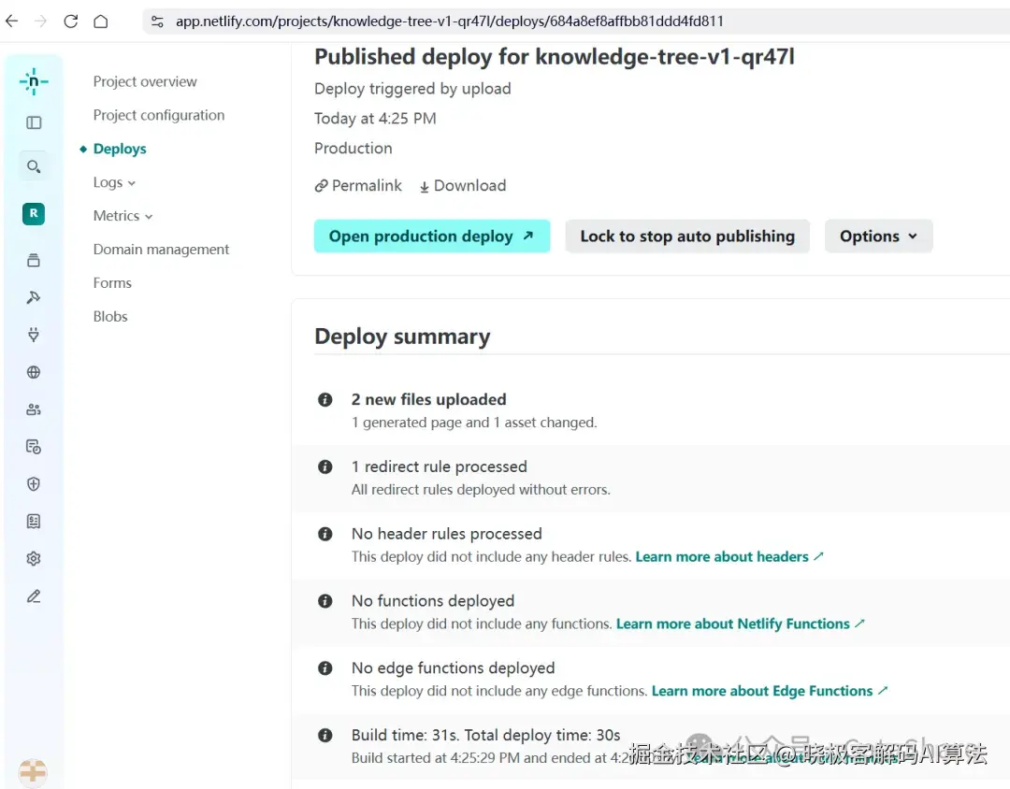Go to Project overview

(x=145, y=81)
